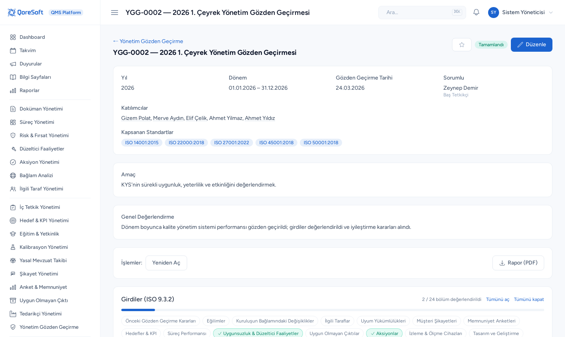Select the Müşteri Şikayetleri chip
The height and width of the screenshot is (337, 565).
pos(437,321)
